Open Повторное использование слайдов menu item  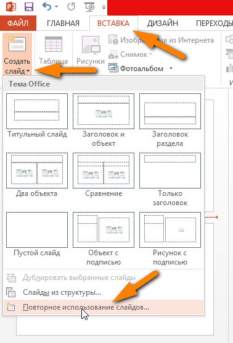(104, 307)
